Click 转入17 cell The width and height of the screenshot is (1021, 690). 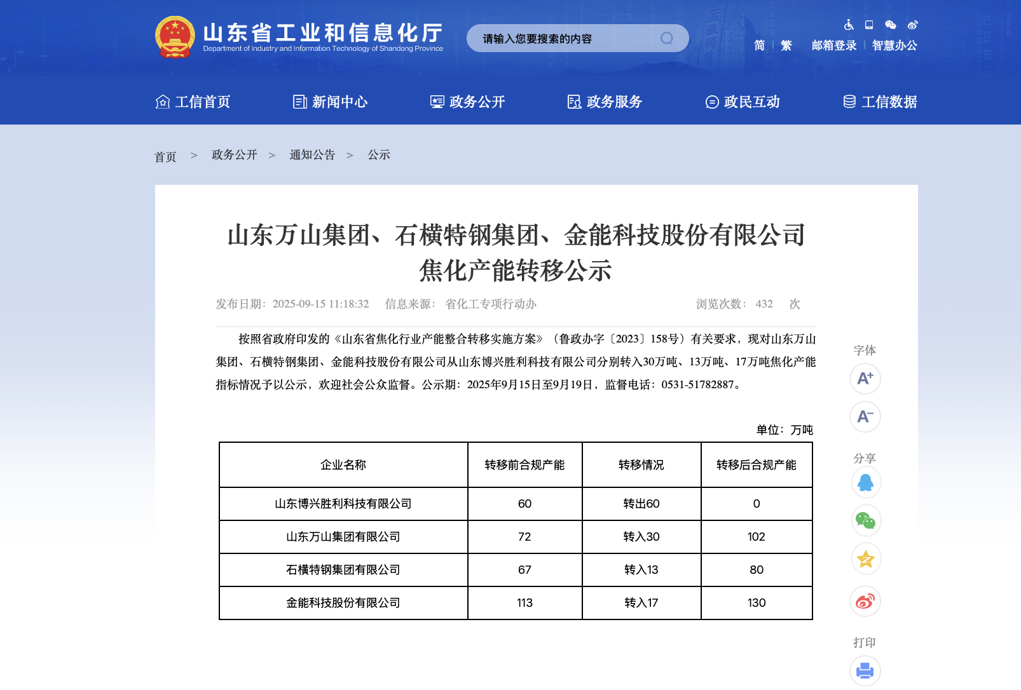coord(641,603)
